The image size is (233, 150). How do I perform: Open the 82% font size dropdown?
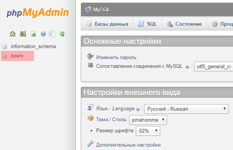148,131
